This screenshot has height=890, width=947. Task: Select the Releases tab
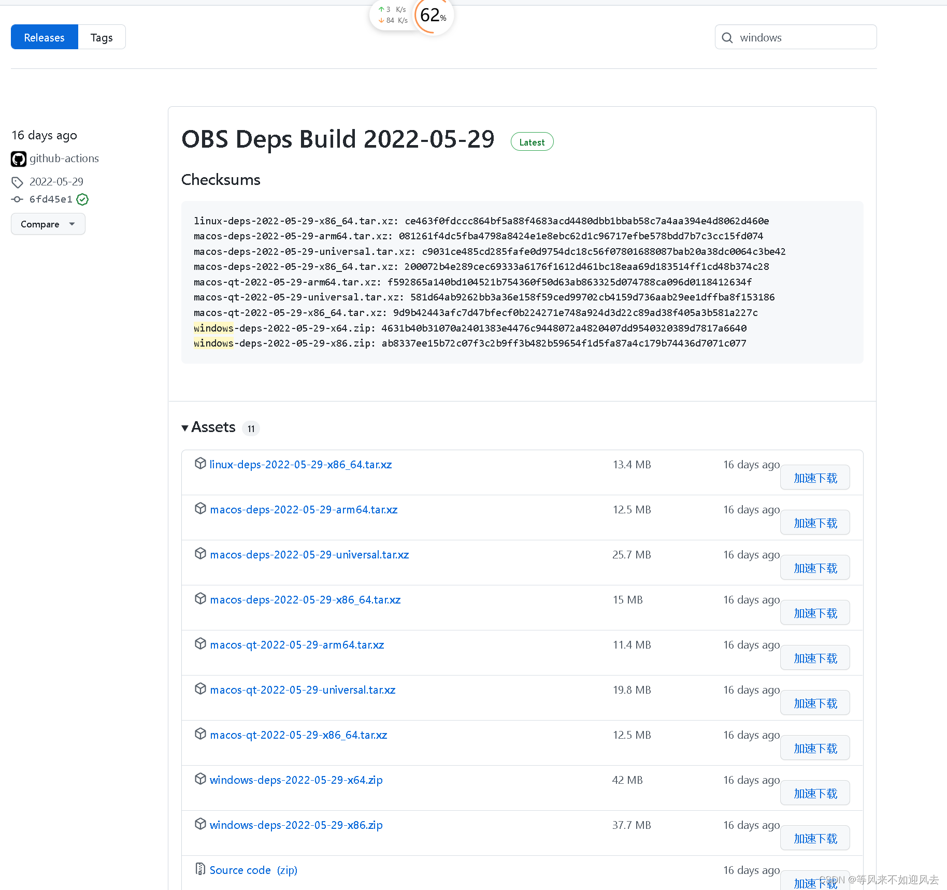44,37
